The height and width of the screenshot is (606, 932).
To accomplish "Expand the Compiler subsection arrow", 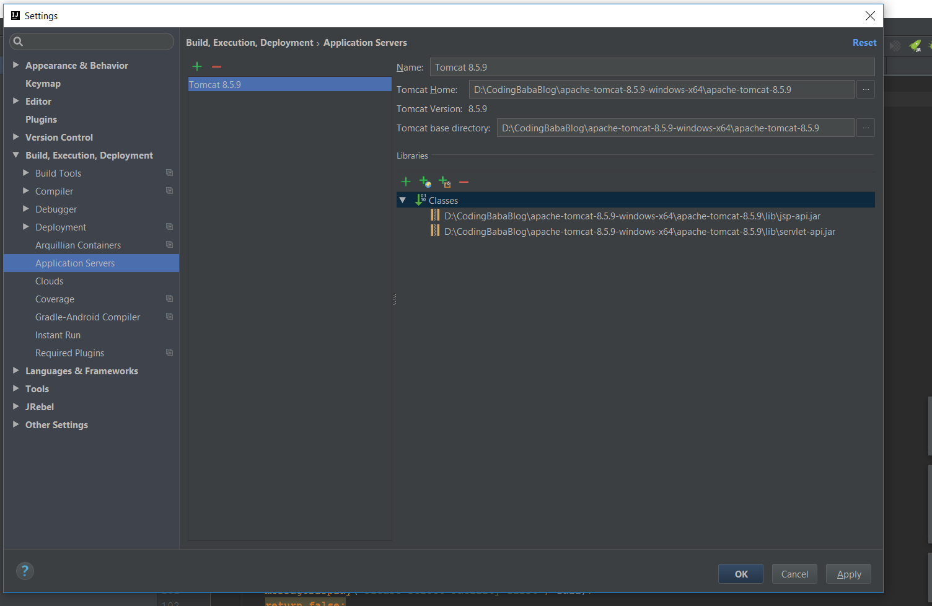I will coord(26,191).
